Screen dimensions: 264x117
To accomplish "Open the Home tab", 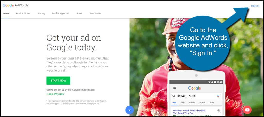I will (6, 13).
